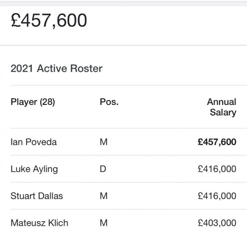Image resolution: width=247 pixels, height=235 pixels.
Task: Click the gray strip at the page top
Action: [x=124, y=3]
